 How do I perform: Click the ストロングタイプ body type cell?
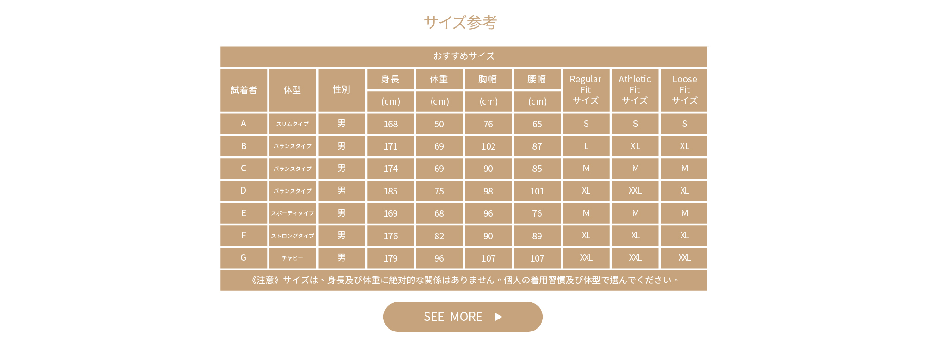point(293,236)
